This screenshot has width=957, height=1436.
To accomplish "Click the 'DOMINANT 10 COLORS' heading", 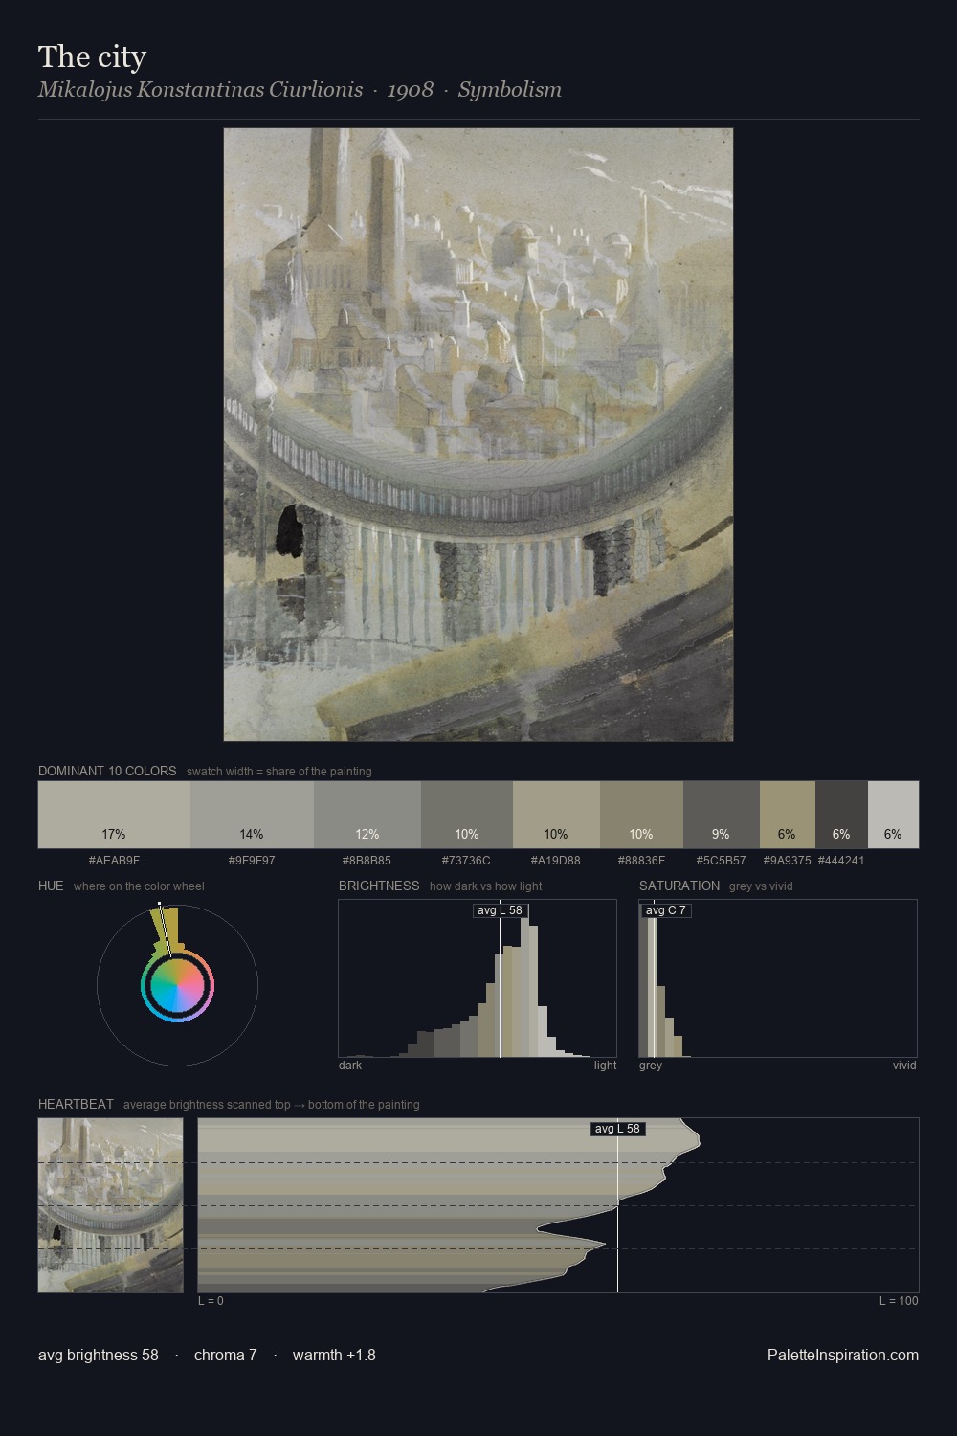I will pyautogui.click(x=107, y=771).
